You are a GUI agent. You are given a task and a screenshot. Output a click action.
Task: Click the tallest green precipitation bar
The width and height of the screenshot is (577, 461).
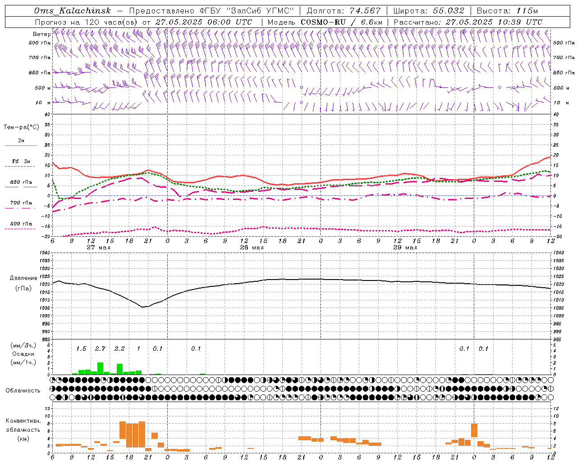tap(100, 369)
